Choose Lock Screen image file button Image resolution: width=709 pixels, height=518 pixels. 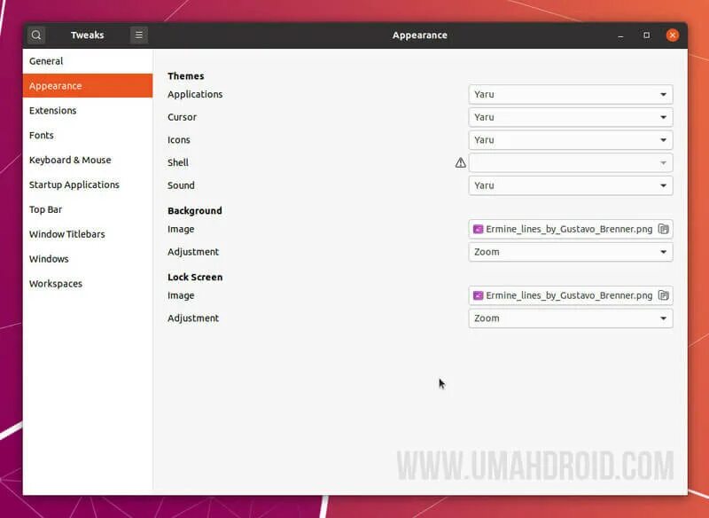tap(571, 295)
